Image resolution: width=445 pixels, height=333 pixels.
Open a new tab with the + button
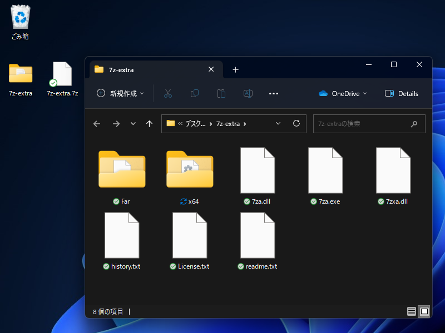[235, 69]
